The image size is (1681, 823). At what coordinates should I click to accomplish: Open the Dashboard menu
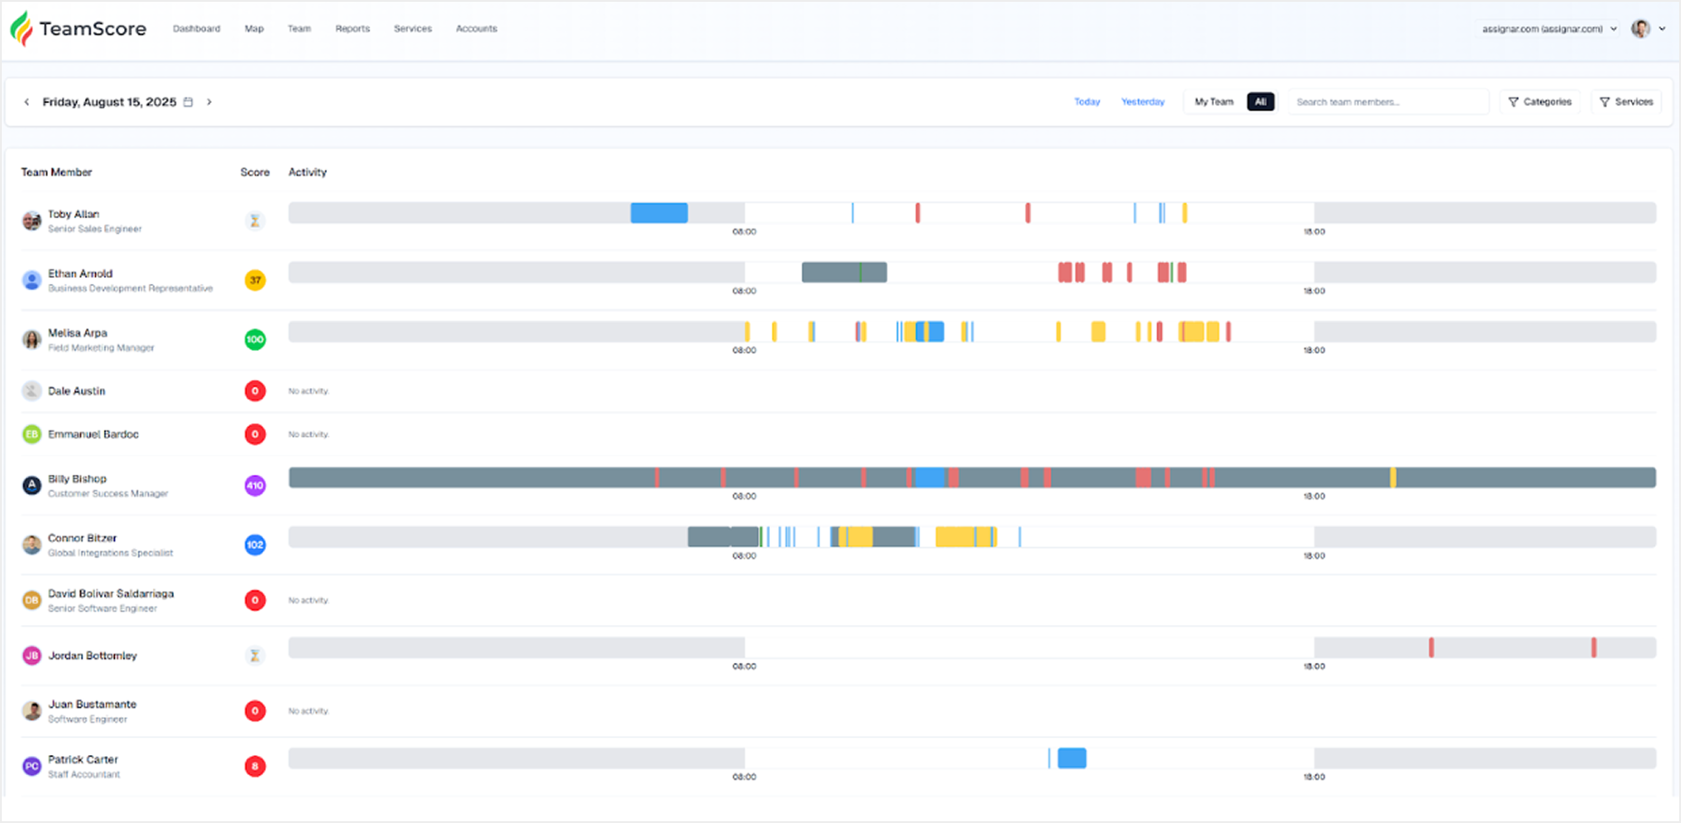[x=196, y=29]
